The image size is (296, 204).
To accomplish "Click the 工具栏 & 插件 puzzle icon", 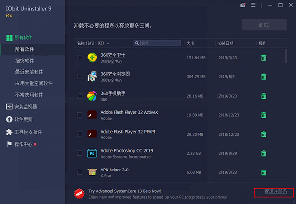I will pos(9,132).
